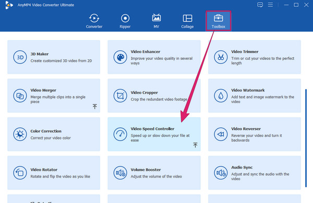Click the Video Reverser rewind icon
Image resolution: width=313 pixels, height=203 pixels.
coord(221,134)
